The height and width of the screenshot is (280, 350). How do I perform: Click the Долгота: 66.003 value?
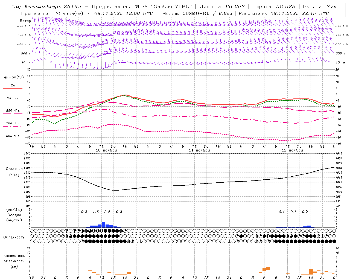222,7
